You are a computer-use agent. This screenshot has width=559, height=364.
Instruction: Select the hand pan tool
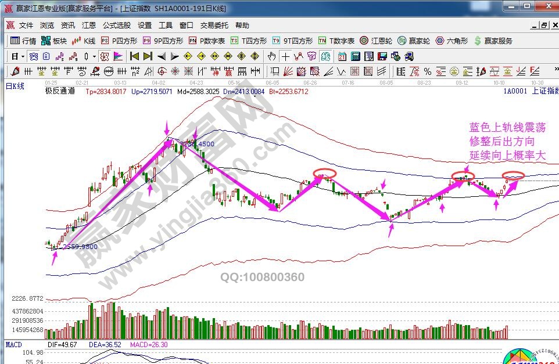point(271,56)
